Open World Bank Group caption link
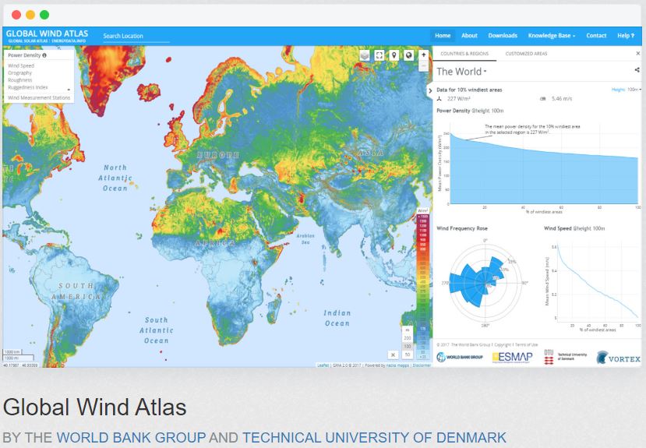Viewport: 646px width, 448px height. (131, 437)
